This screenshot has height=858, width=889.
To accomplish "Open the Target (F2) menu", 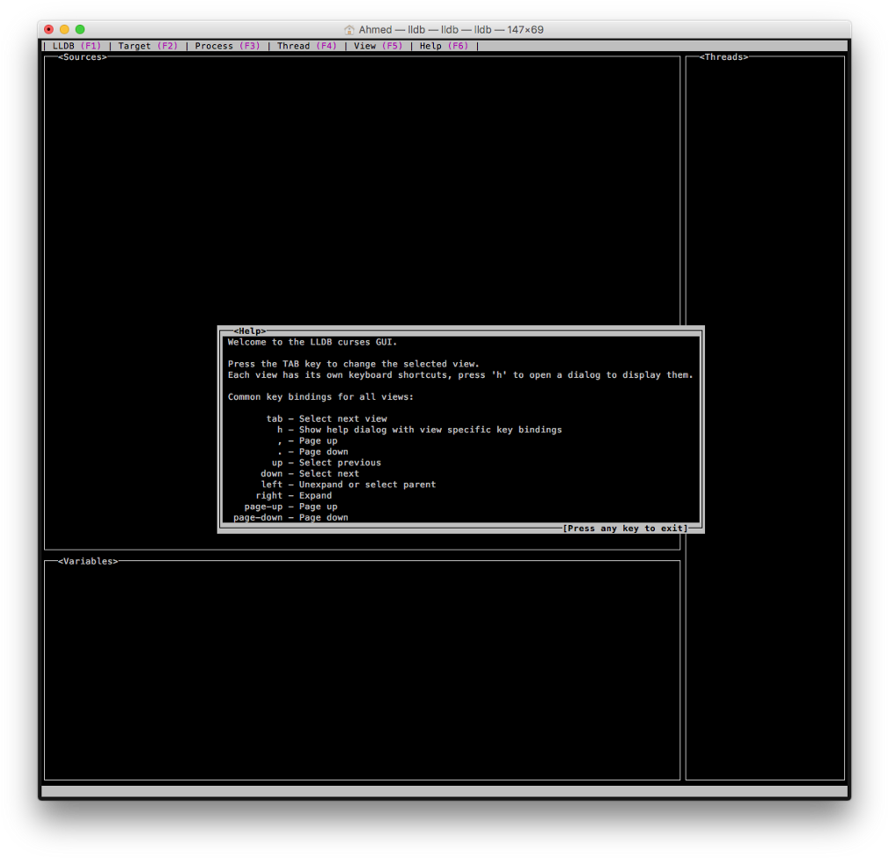I will [x=147, y=46].
